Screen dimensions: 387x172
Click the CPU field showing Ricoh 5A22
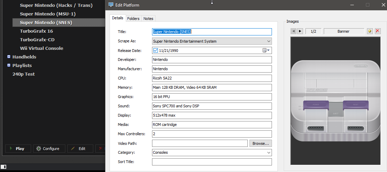[x=212, y=78]
